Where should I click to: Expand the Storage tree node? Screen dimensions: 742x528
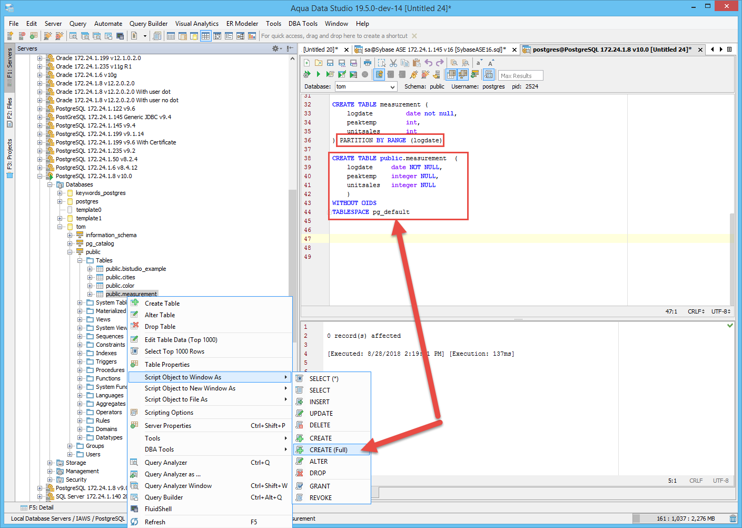pyautogui.click(x=50, y=463)
